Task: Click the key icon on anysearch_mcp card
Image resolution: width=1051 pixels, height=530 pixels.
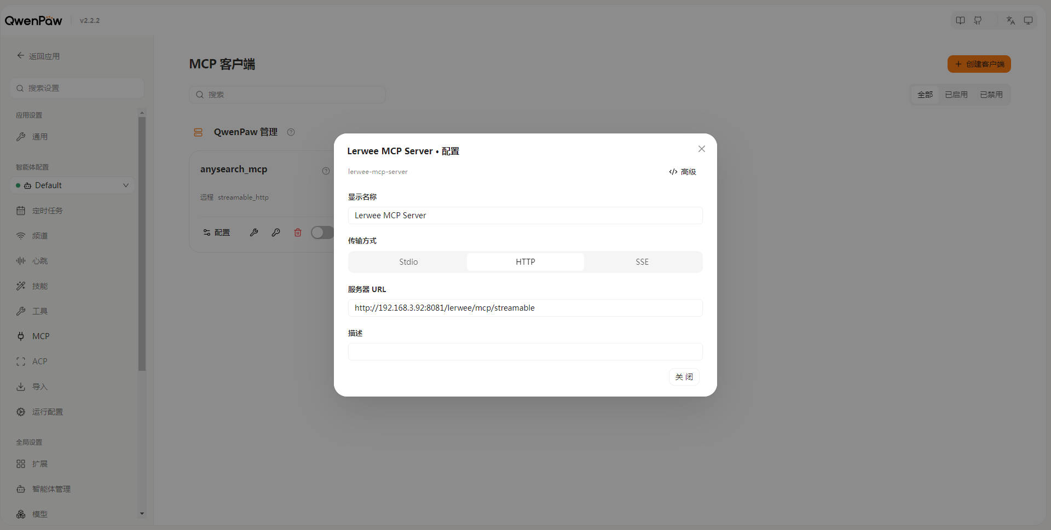Action: point(276,232)
